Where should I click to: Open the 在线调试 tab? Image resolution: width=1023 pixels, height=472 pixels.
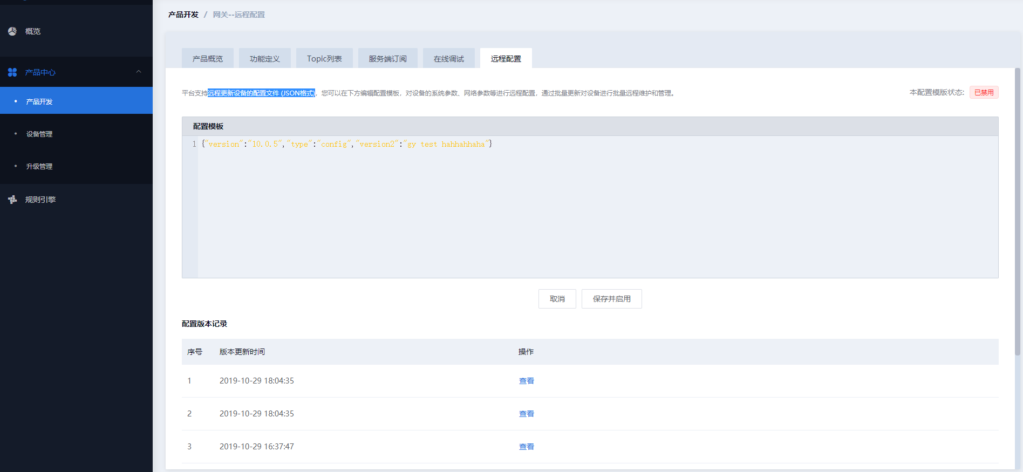449,59
